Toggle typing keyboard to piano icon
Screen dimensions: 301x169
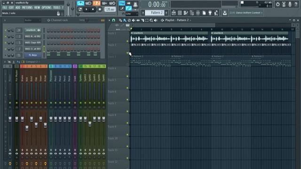122,3
